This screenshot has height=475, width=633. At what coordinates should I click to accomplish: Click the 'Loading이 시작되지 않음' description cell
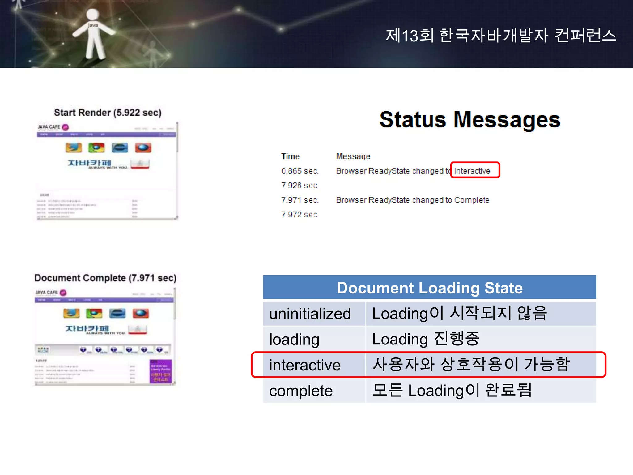pos(481,313)
